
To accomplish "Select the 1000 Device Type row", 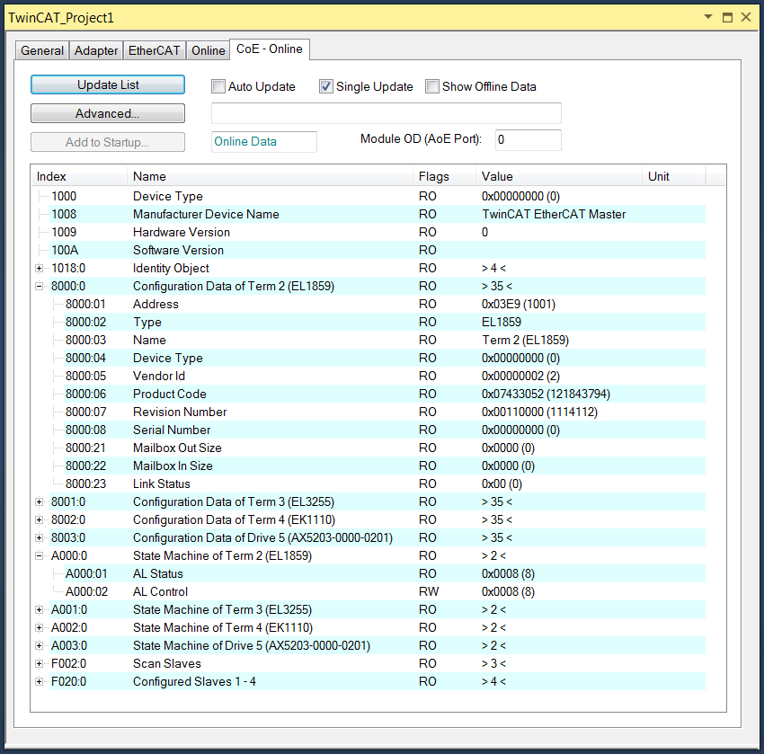I will coord(378,196).
